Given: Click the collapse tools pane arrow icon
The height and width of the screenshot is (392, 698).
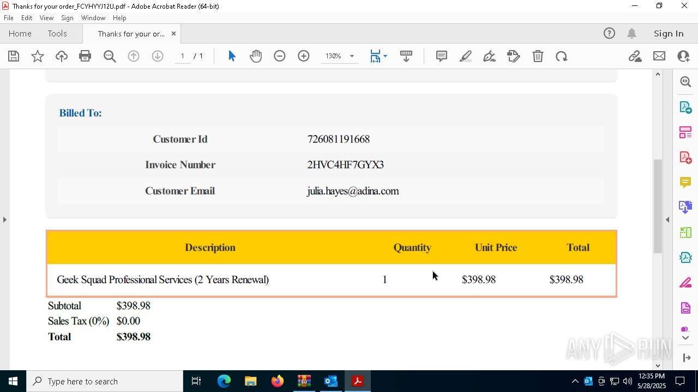Looking at the screenshot, I should [x=686, y=358].
